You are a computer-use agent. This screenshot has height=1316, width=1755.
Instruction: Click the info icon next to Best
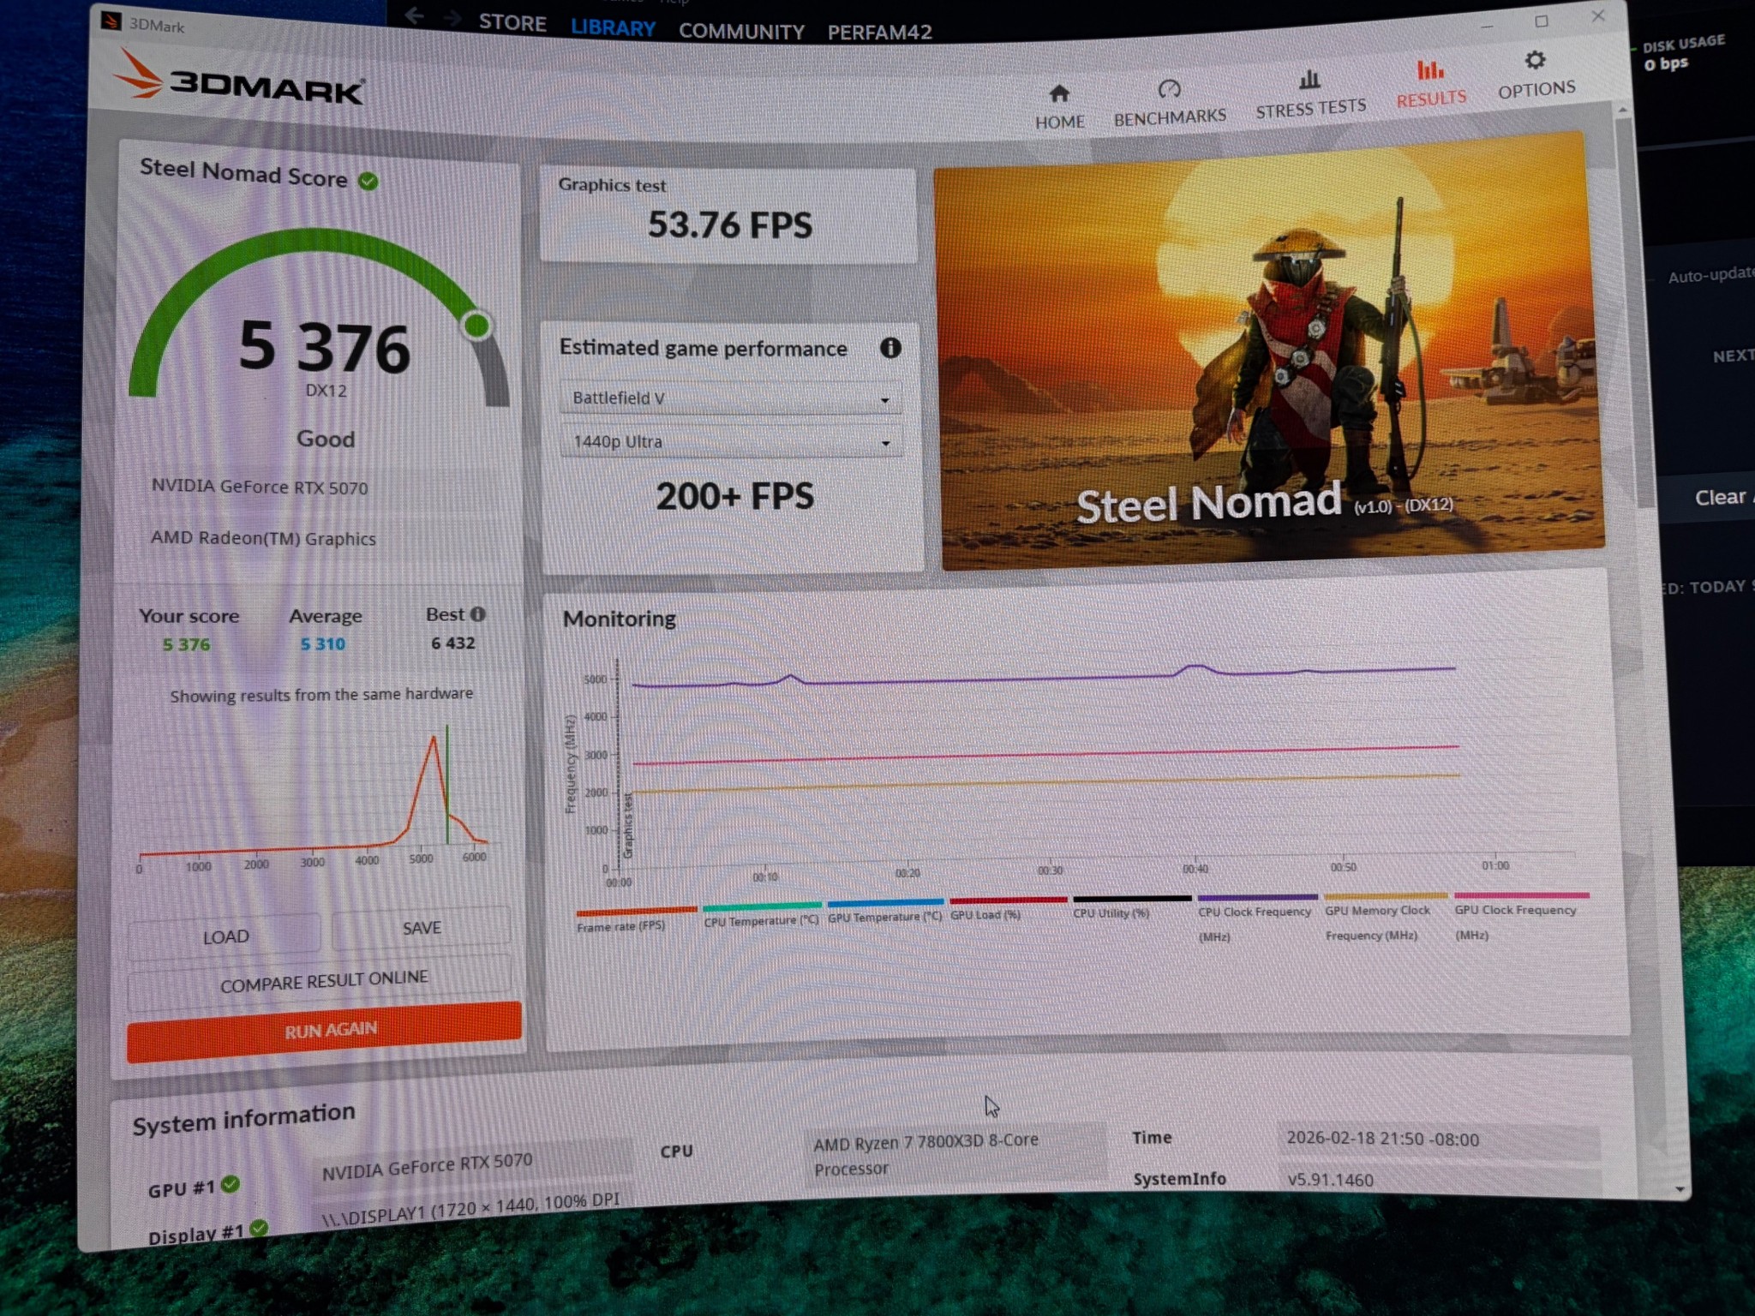tap(478, 613)
